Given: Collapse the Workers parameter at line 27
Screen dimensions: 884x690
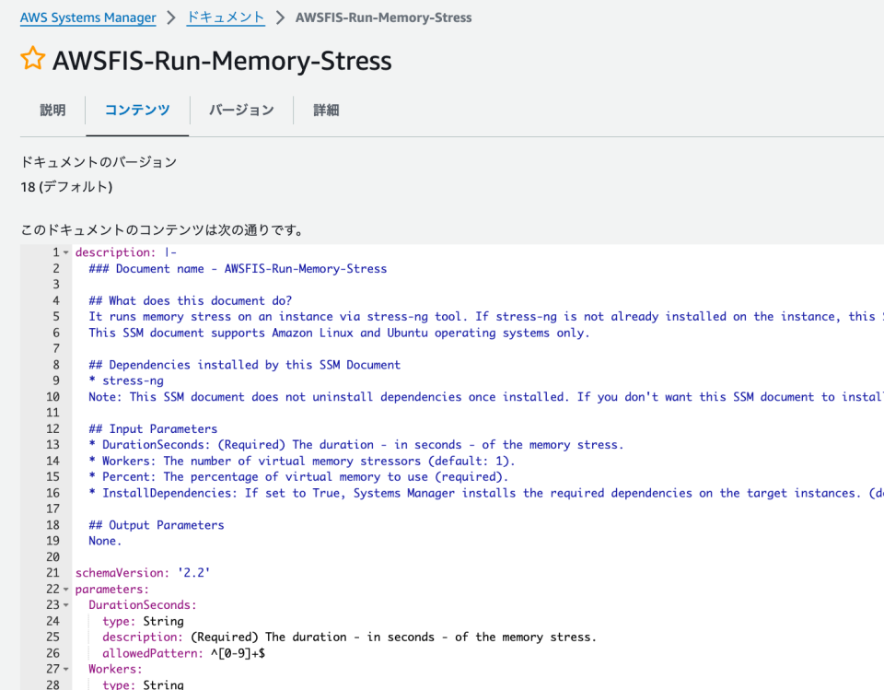Looking at the screenshot, I should pyautogui.click(x=64, y=669).
